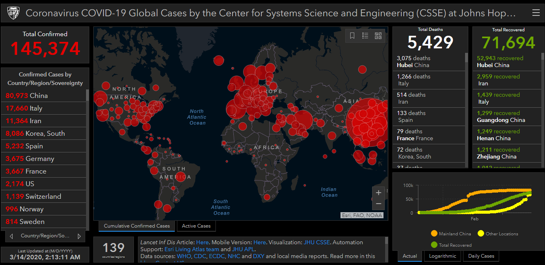
Task: Click the 72 deaths Korea, South entry
Action: point(429,153)
